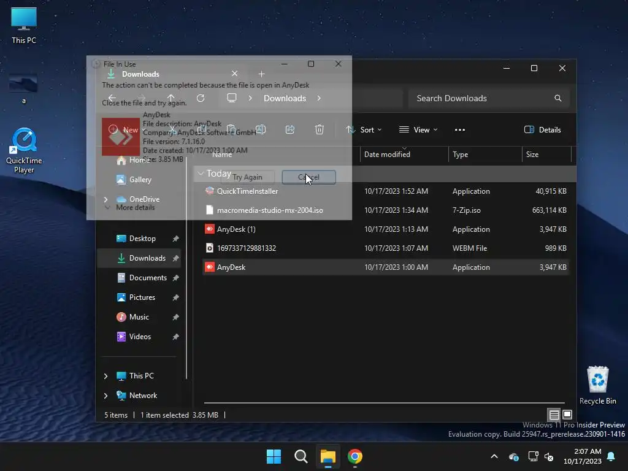Select the AnyDesk file dated 1:00 AM
Viewport: 628px width, 471px height.
[x=386, y=267]
